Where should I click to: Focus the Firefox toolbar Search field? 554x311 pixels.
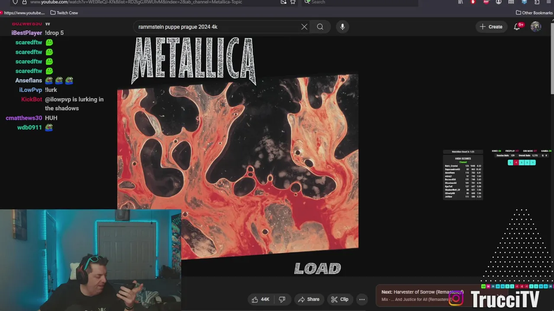tap(360, 2)
